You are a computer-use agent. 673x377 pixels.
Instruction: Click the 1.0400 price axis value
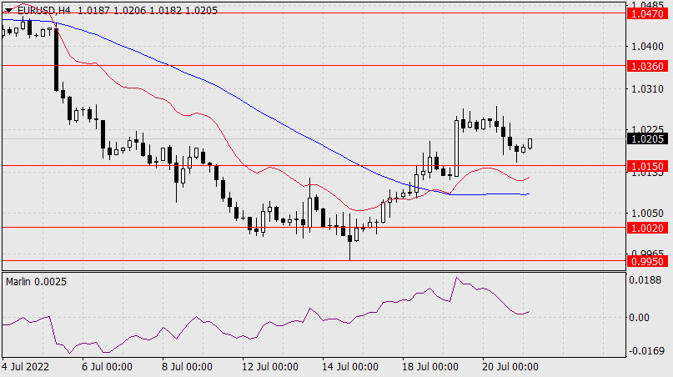click(647, 47)
